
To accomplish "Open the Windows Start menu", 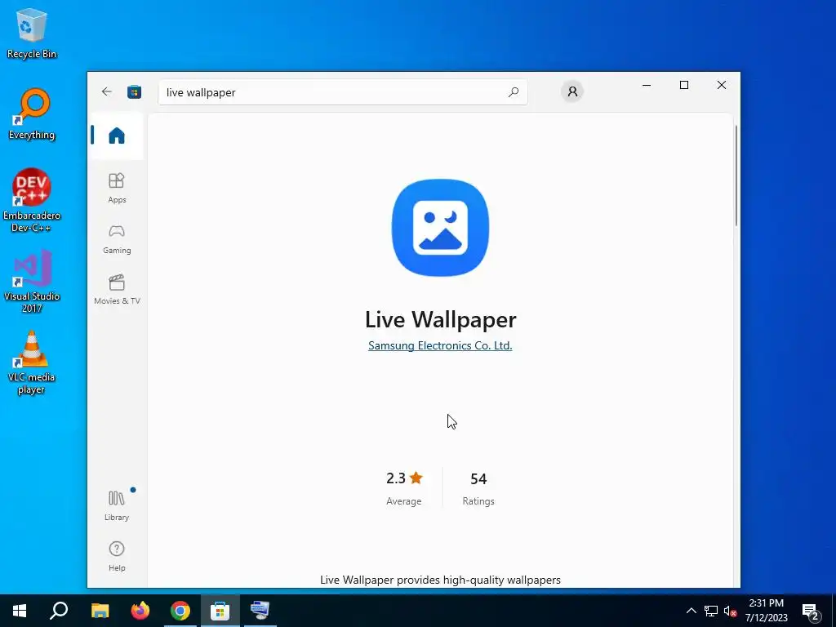I will pos(20,611).
